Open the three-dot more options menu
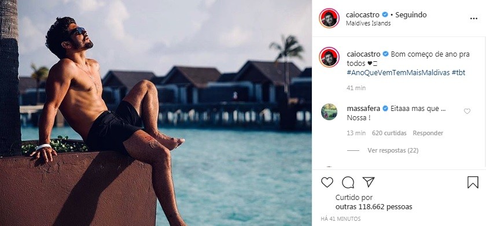 pos(474,18)
